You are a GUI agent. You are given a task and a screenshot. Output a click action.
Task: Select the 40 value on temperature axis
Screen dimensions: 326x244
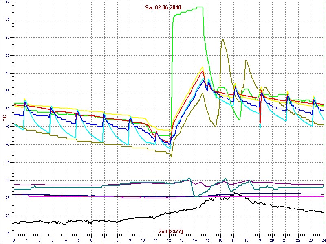coord(7,145)
